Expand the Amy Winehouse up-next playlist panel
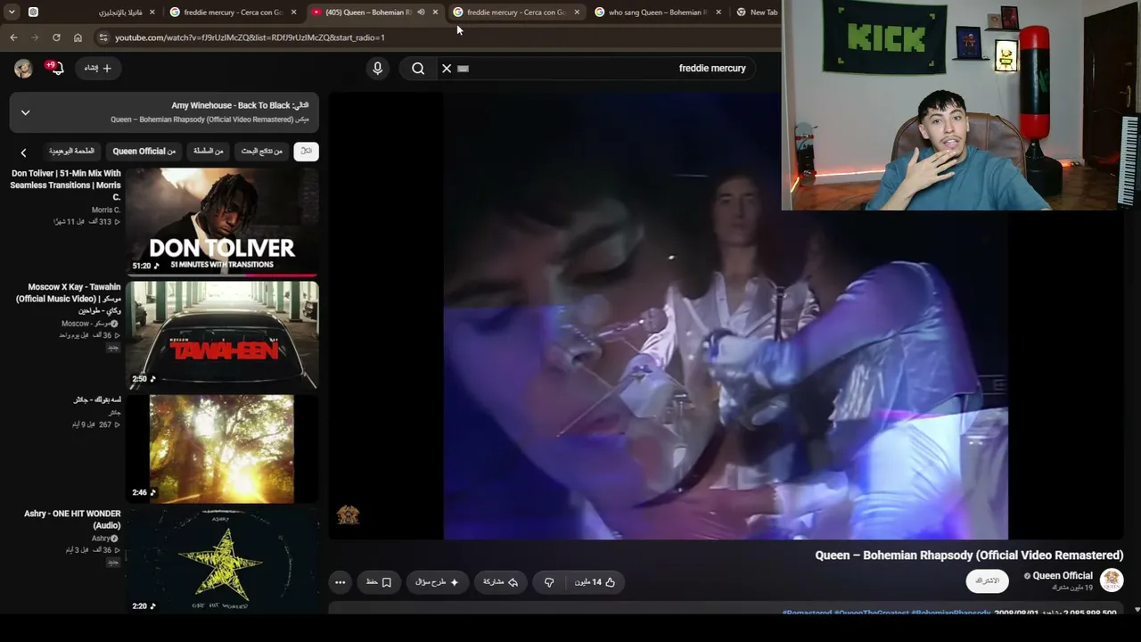1141x642 pixels. point(25,112)
